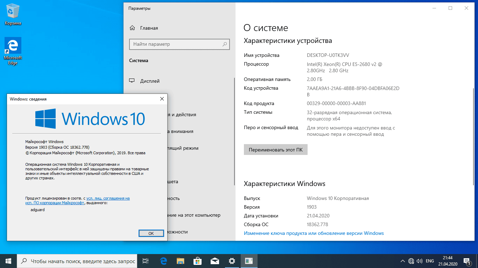Click Версия 1903 line in winver dialog

pos(57,147)
